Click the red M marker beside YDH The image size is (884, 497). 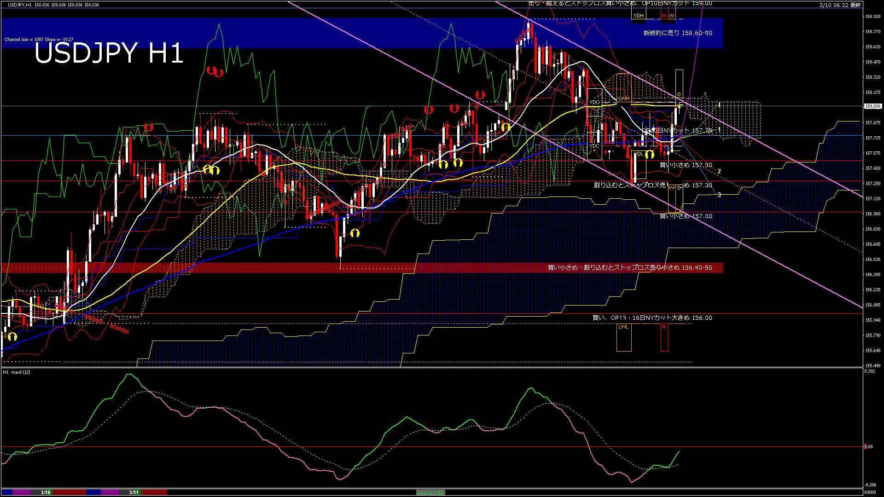[664, 16]
